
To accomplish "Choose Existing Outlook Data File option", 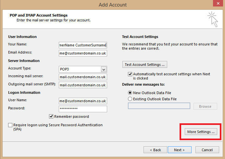I will (130, 99).
